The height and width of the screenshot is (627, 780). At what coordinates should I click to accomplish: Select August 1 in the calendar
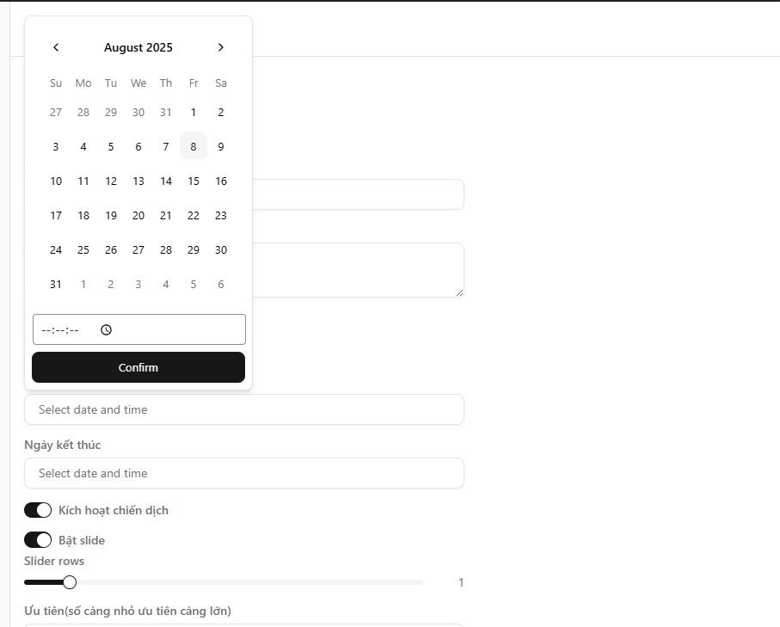click(193, 112)
